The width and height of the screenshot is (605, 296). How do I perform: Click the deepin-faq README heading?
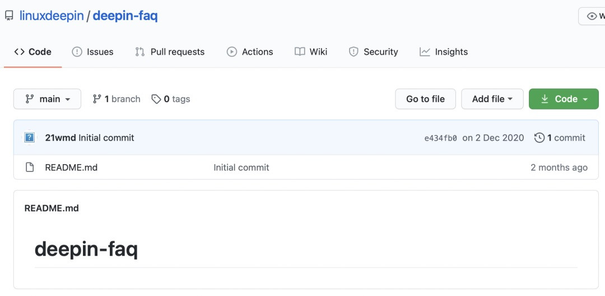click(x=86, y=250)
